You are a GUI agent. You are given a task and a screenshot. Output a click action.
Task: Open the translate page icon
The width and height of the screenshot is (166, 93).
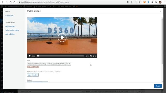pos(128,2)
